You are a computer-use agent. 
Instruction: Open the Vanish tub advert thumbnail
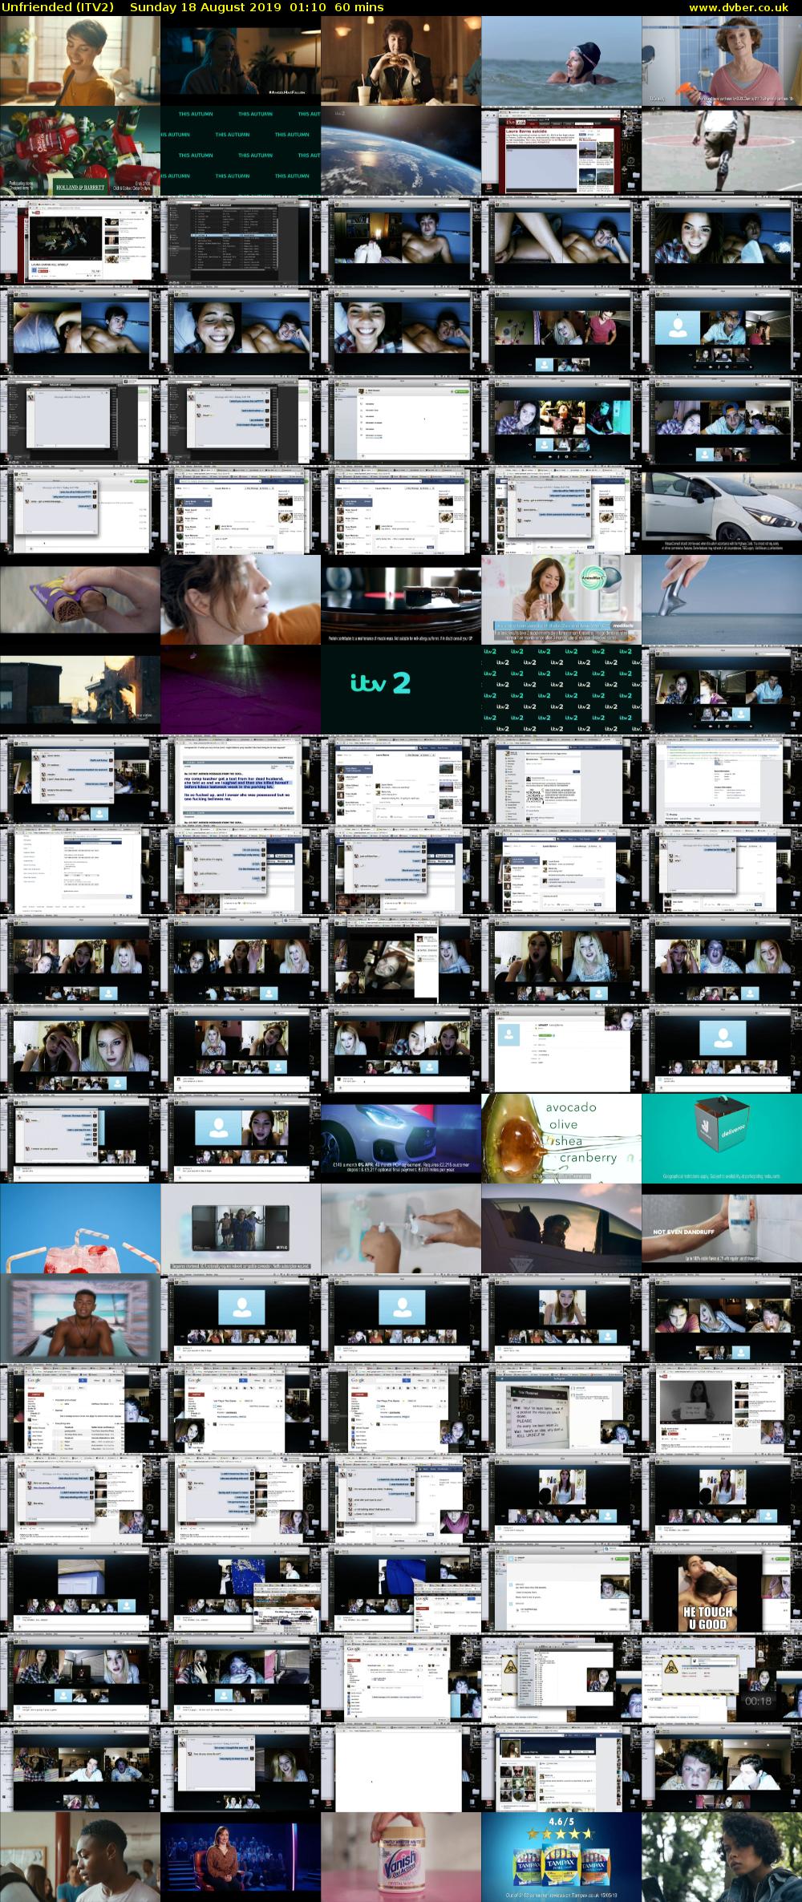(x=401, y=1859)
